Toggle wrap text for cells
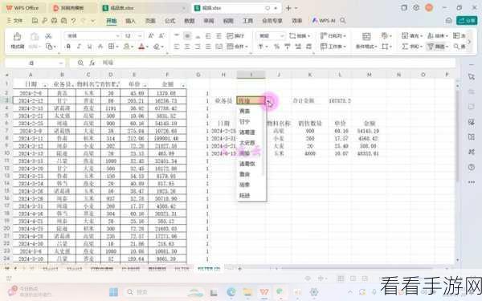The height and width of the screenshot is (301, 482). pos(235,36)
